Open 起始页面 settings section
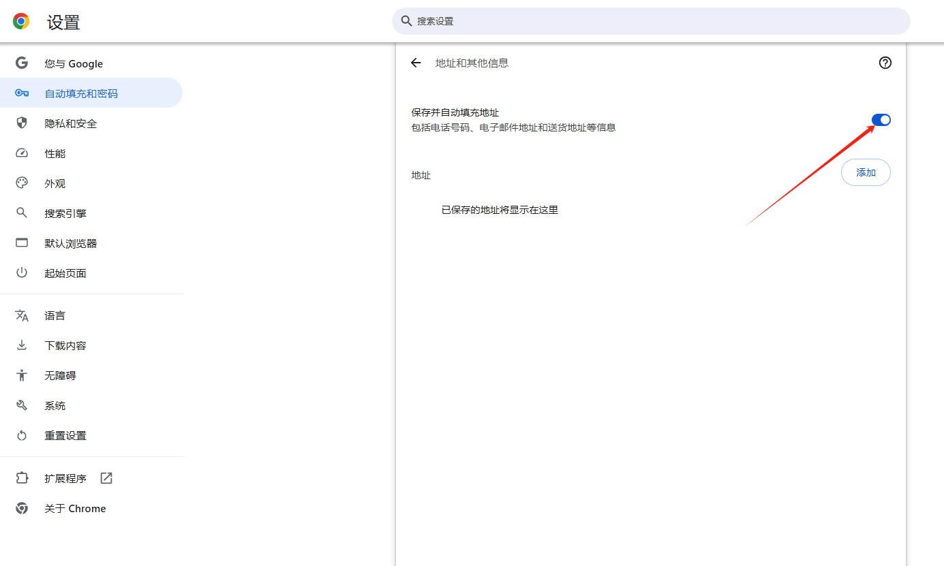This screenshot has width=944, height=566. pos(91,273)
